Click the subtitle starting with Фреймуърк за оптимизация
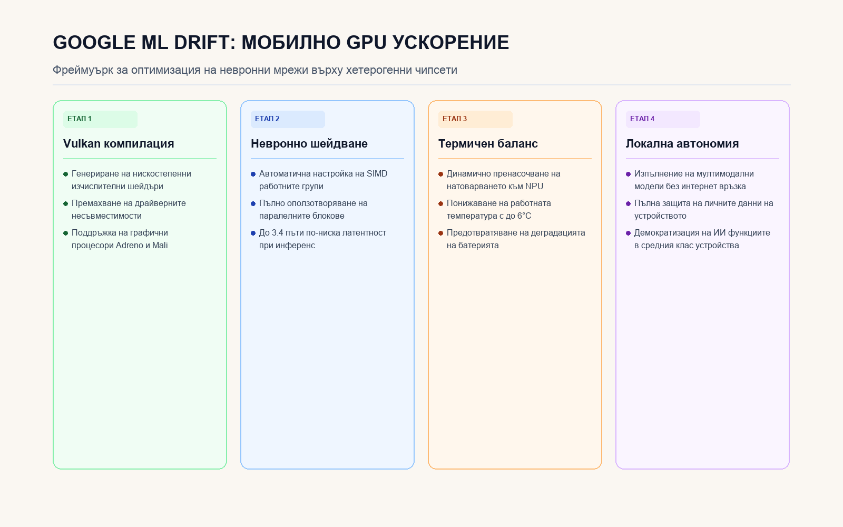Viewport: 843px width, 527px height. (x=255, y=70)
